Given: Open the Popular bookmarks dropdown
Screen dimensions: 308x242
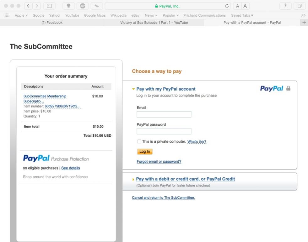Looking at the screenshot, I should tap(170, 15).
